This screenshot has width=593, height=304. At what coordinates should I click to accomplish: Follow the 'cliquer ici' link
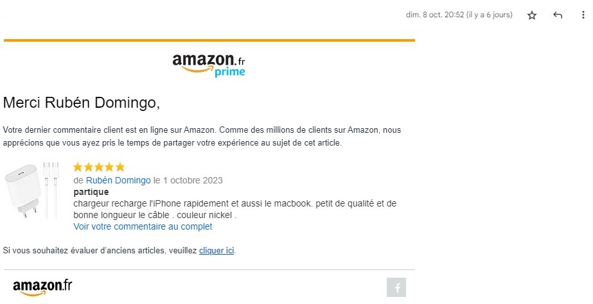[x=217, y=250]
